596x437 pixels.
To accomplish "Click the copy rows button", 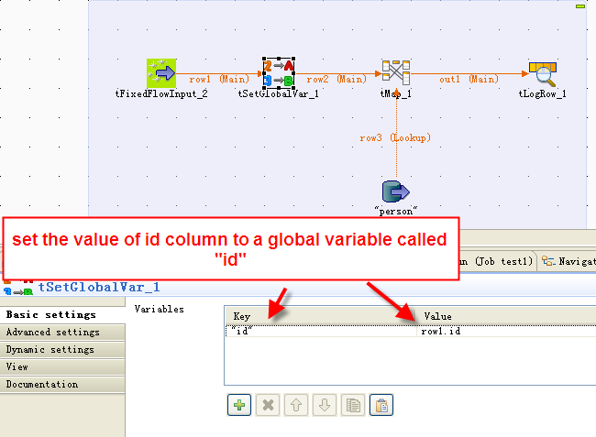I will [353, 405].
